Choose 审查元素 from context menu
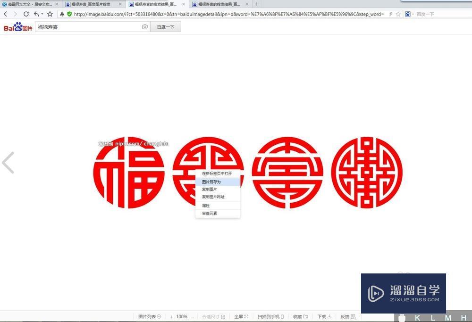The image size is (472, 322). tap(218, 214)
